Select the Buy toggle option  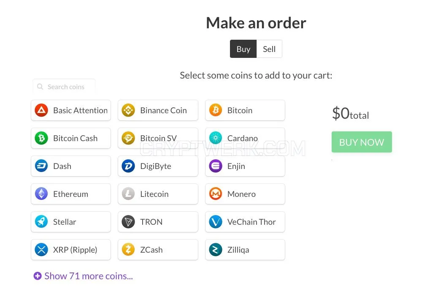[x=243, y=49]
